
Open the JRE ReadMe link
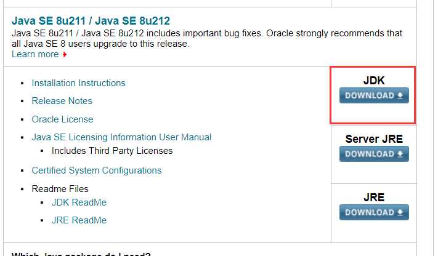click(x=79, y=220)
